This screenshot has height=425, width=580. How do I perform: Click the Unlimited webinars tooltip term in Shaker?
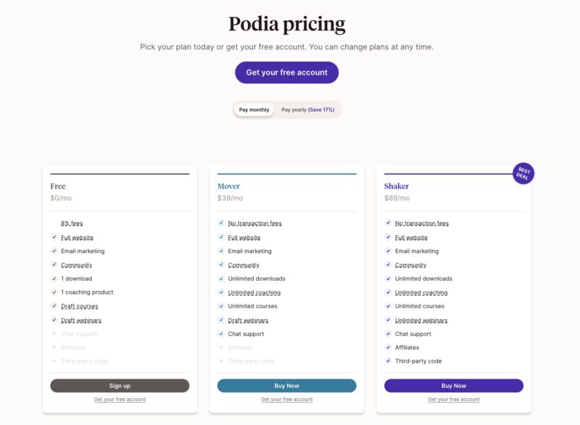coord(421,321)
